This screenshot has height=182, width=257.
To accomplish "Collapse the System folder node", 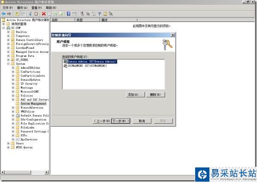I will [8, 64].
